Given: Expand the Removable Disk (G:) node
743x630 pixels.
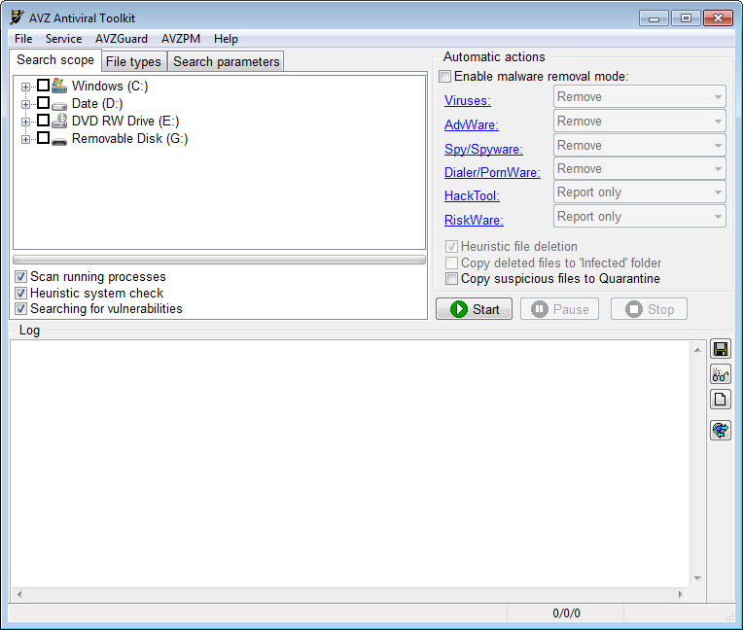Looking at the screenshot, I should pyautogui.click(x=25, y=139).
